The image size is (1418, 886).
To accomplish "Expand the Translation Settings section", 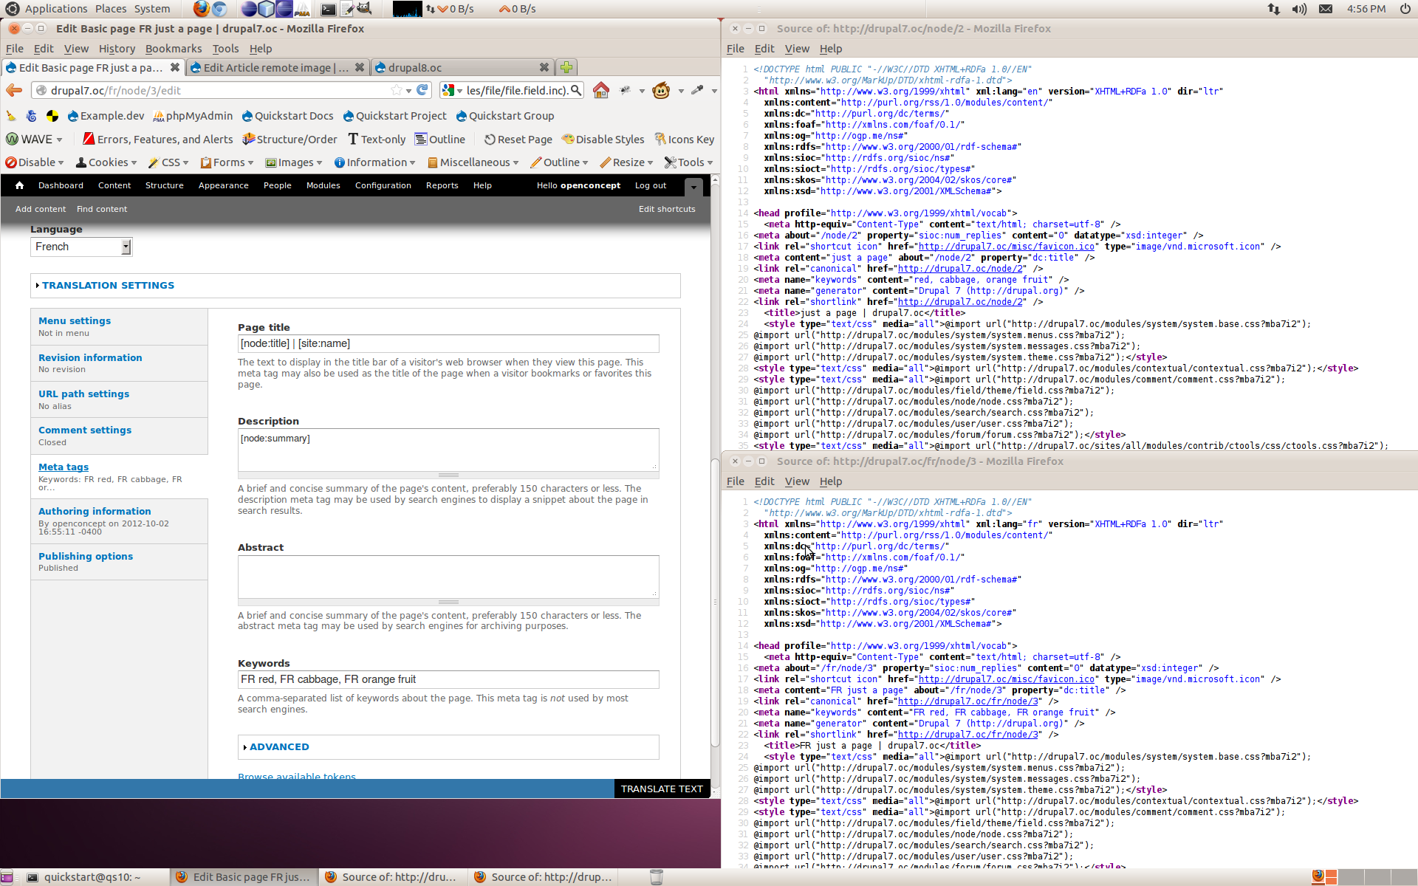I will [x=108, y=285].
